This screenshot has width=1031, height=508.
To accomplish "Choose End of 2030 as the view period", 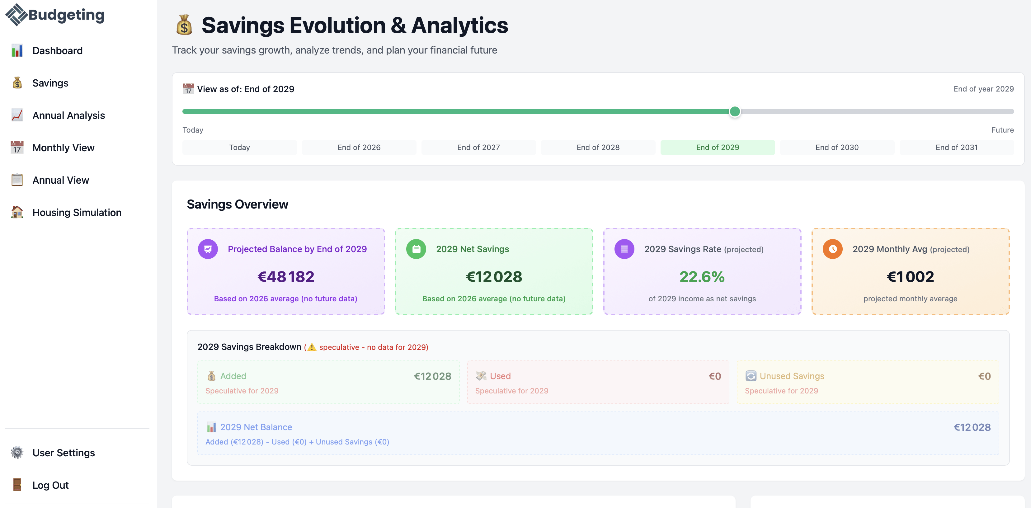I will tap(837, 147).
